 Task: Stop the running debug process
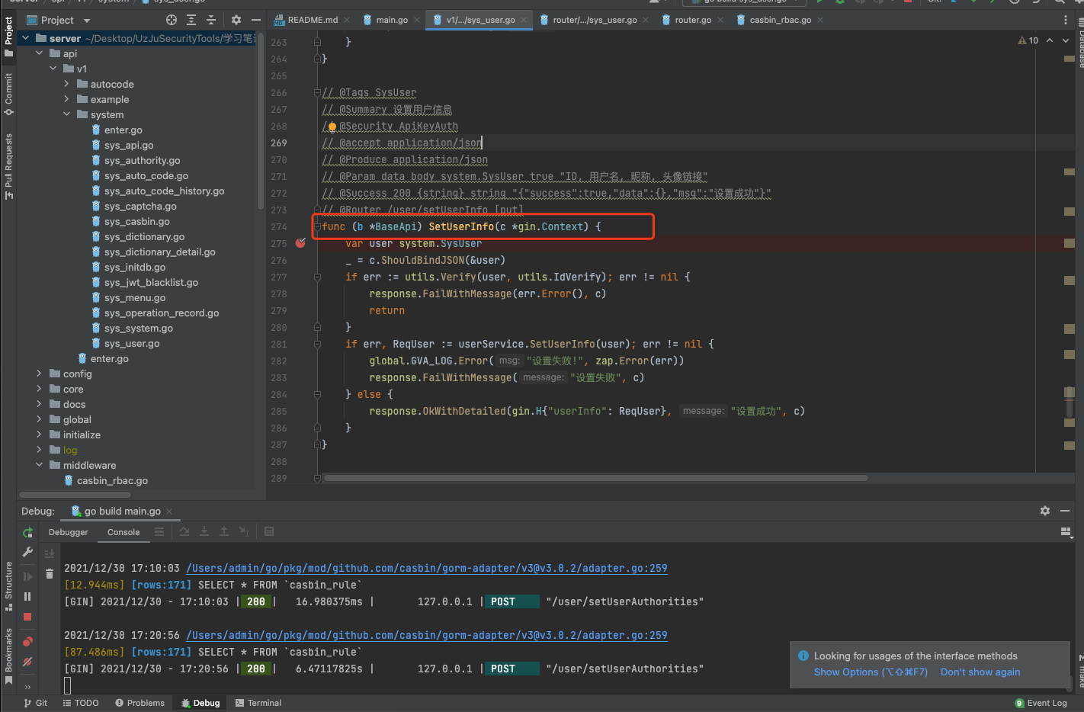coord(27,617)
